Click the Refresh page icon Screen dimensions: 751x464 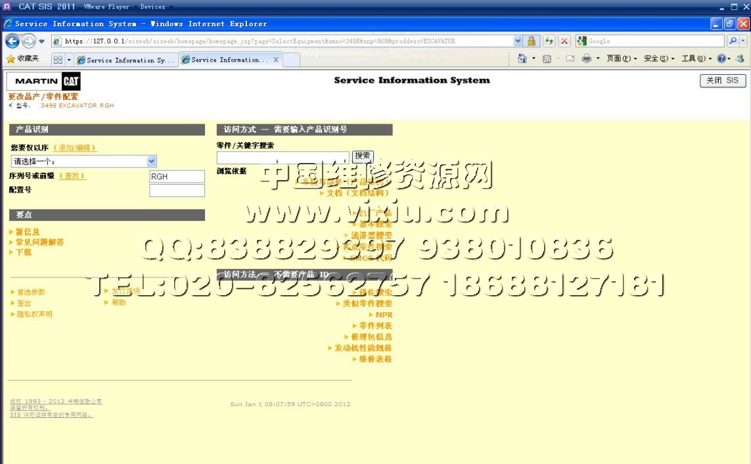[549, 41]
